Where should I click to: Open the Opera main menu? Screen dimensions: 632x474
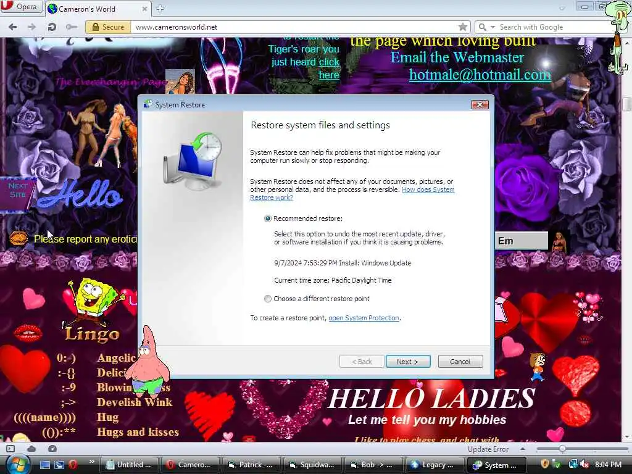click(21, 7)
